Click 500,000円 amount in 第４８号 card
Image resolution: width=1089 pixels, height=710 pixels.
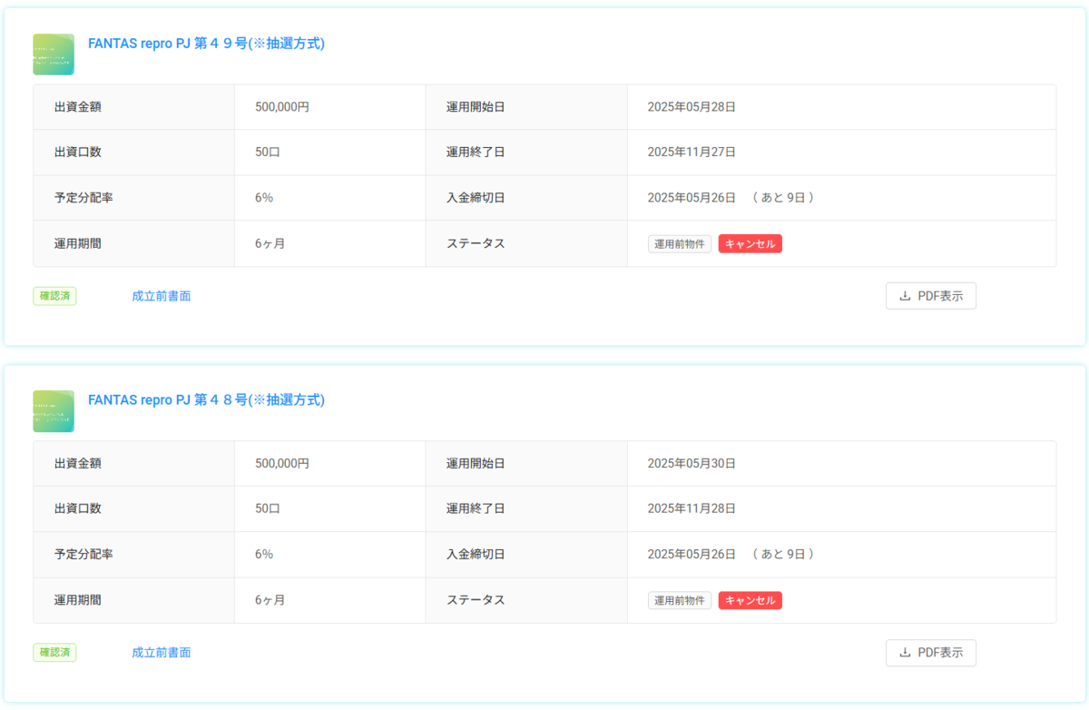pyautogui.click(x=282, y=464)
